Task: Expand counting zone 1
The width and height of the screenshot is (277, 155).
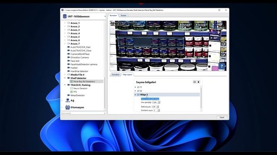Action: (x=135, y=87)
